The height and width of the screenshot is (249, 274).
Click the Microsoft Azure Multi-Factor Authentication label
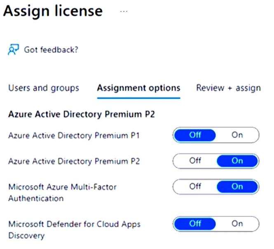(62, 192)
